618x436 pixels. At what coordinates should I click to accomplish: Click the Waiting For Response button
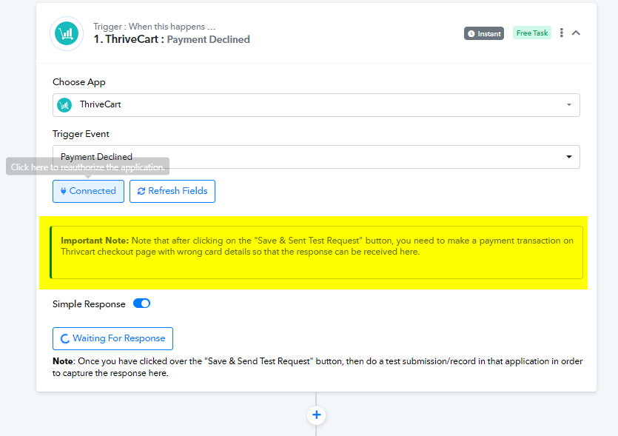(112, 338)
